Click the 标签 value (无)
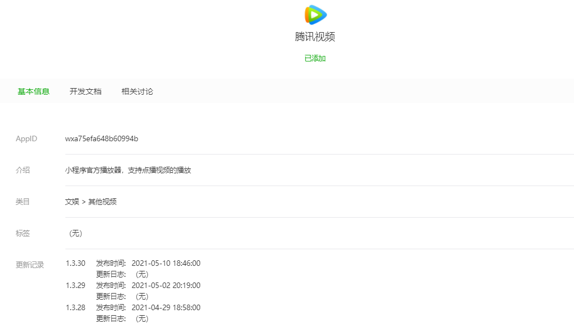 76,233
